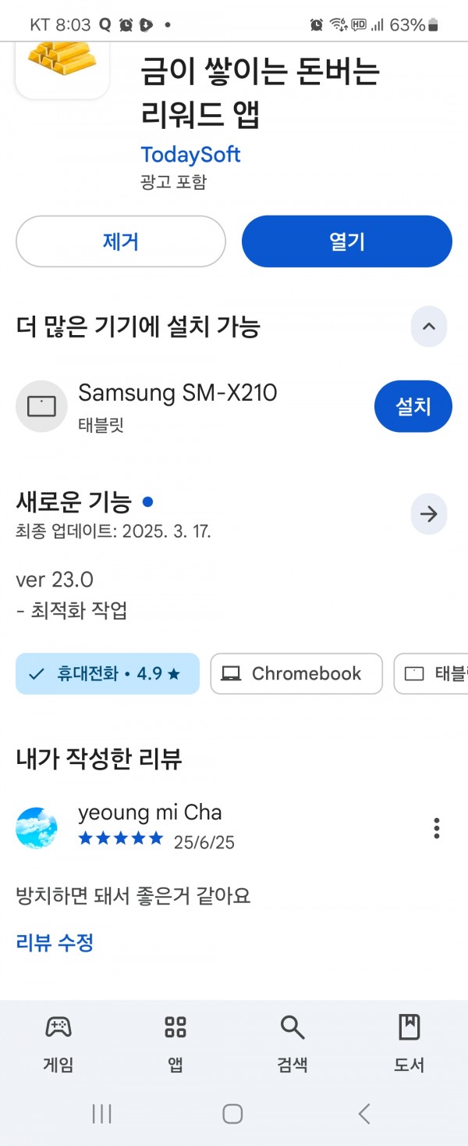Tap the tablet device icon for SM-X210
The image size is (468, 1146).
tap(41, 406)
